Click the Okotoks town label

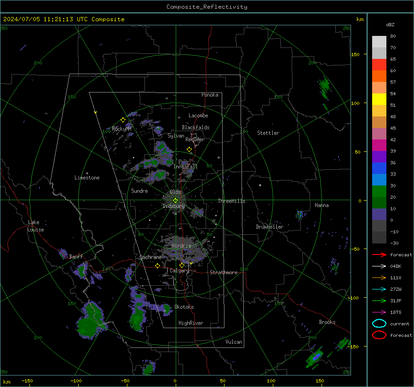point(184,307)
